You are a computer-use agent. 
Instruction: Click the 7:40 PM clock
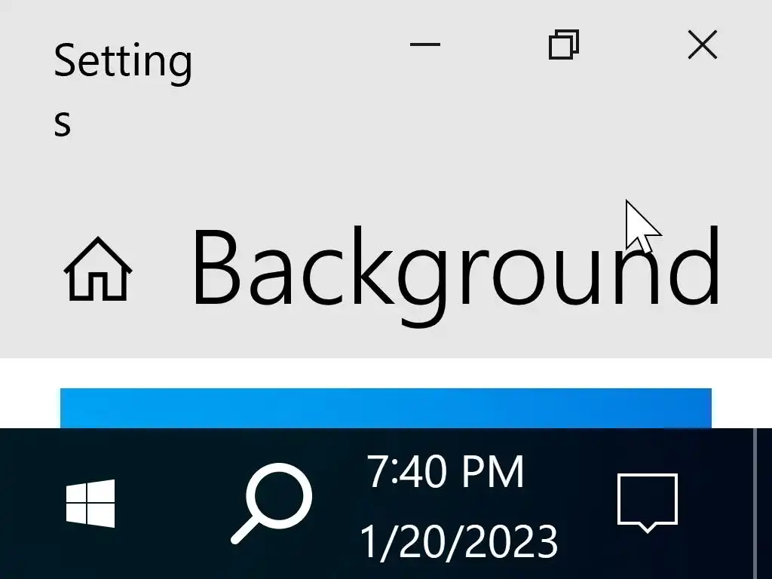(446, 471)
